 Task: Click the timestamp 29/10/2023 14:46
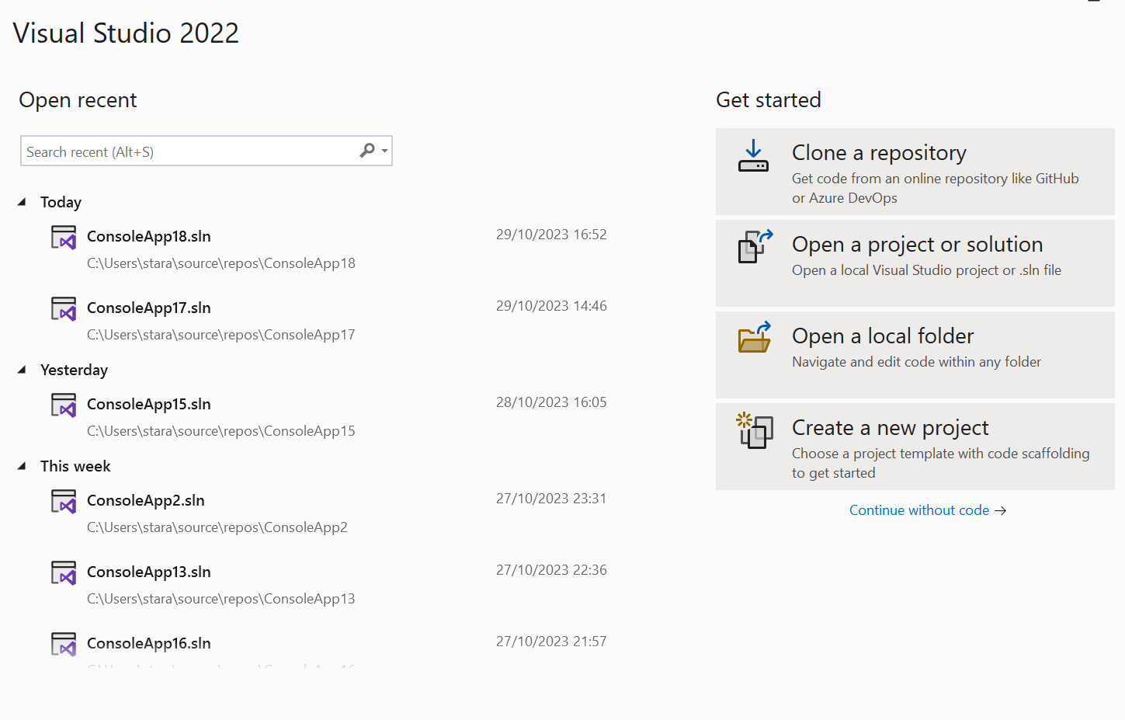click(551, 306)
